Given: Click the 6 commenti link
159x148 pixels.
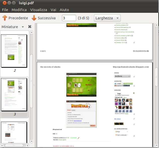Looking at the screenshot, I should (74, 138).
